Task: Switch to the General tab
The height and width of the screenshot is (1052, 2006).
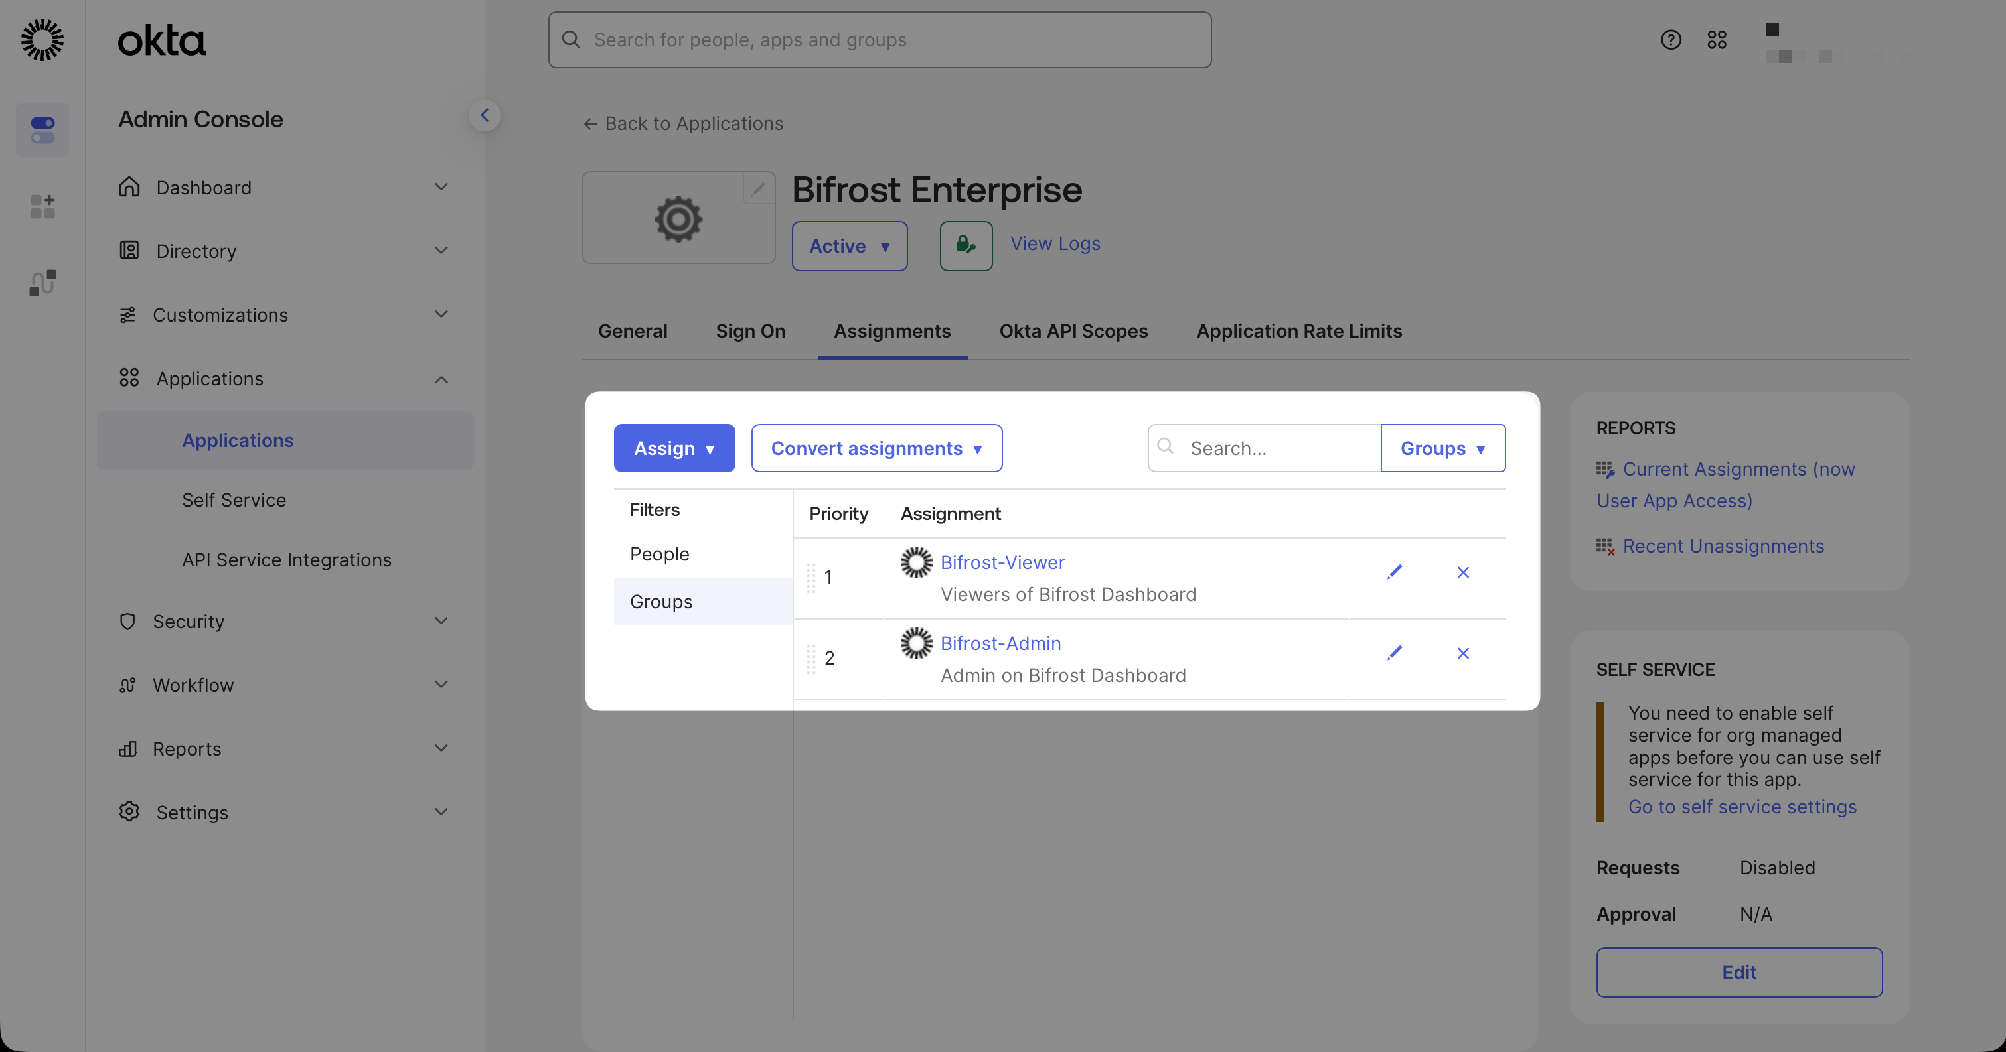Action: pyautogui.click(x=633, y=331)
